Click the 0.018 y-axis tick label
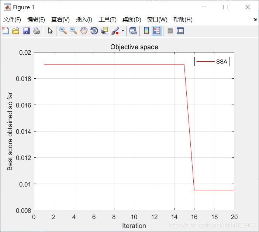259x232 pixels. (x=23, y=79)
